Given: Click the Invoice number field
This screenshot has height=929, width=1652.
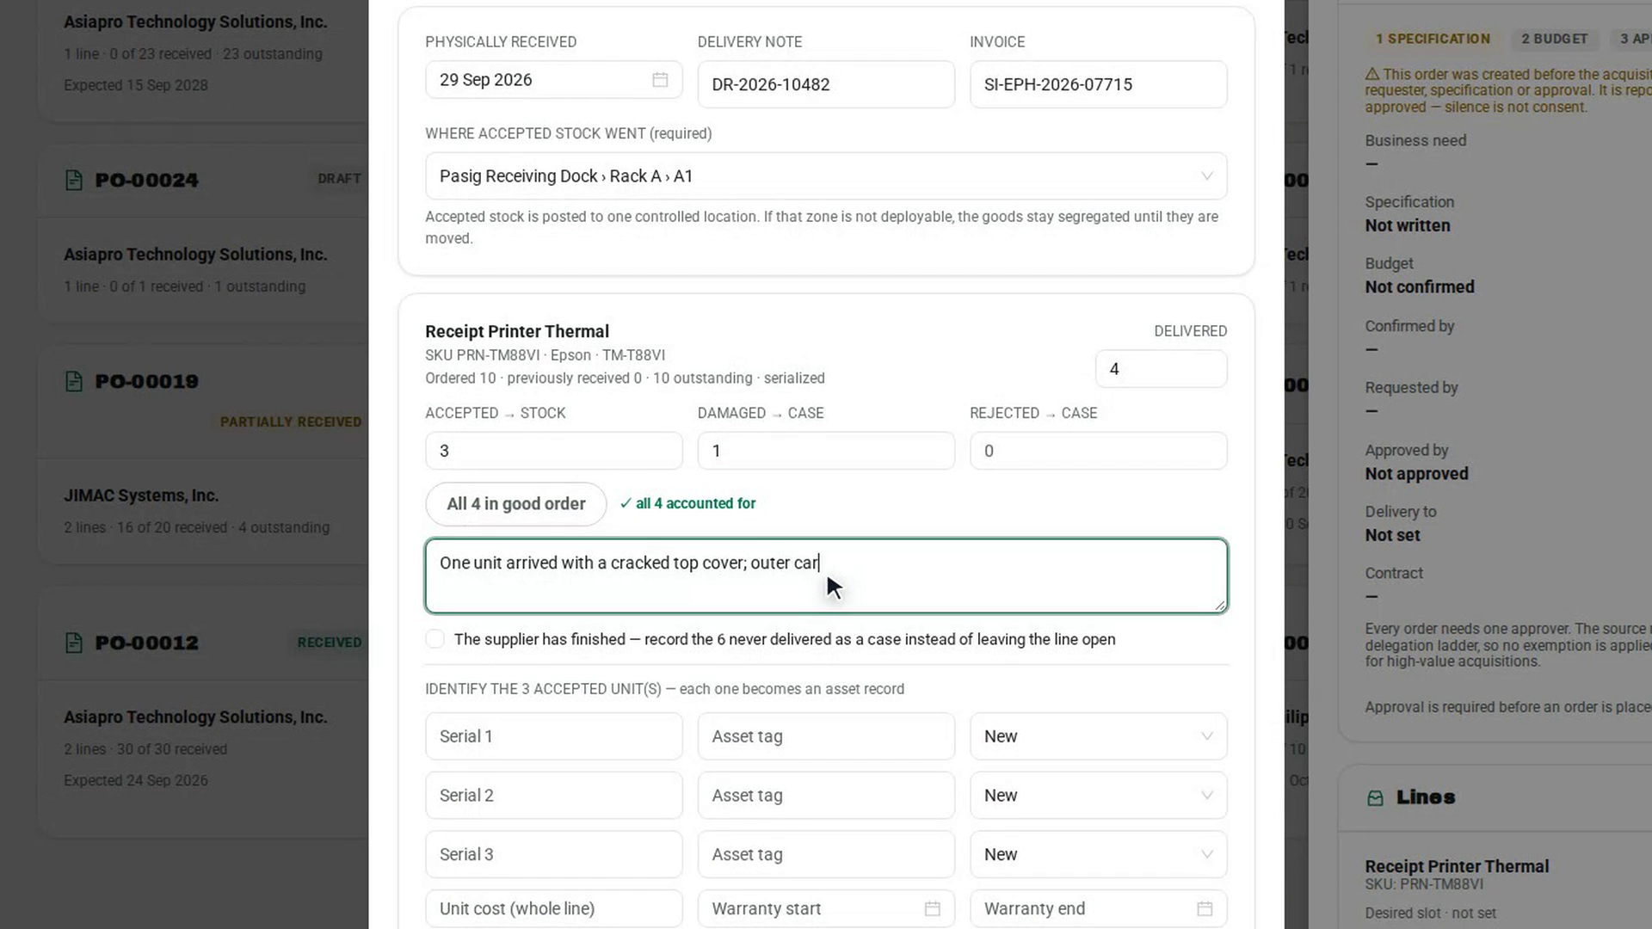Looking at the screenshot, I should click(x=1098, y=84).
